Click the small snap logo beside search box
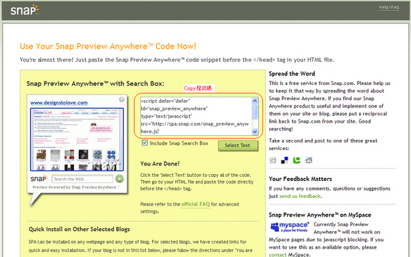The width and height of the screenshot is (411, 257). pos(40,178)
